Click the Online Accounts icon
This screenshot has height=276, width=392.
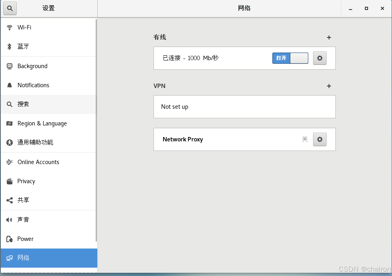[x=10, y=162]
